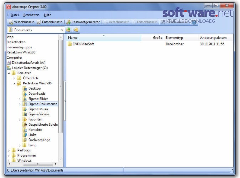Viewport: 240px width, 178px height.
Task: Expand the Favoriten folder
Action: pyautogui.click(x=20, y=120)
